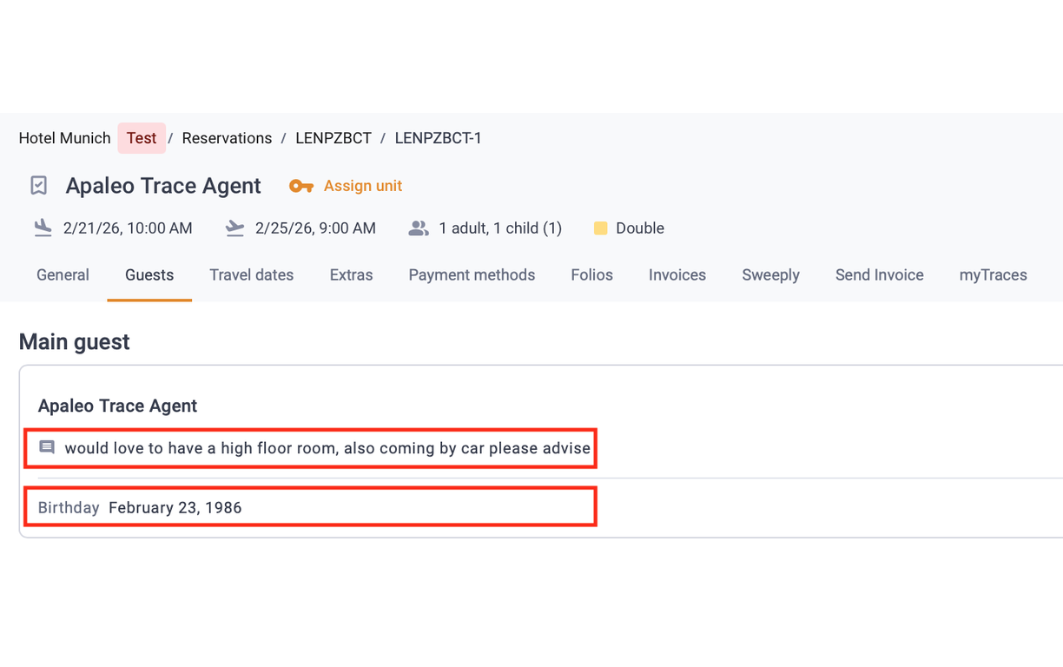Click the comment bubble icon next to the guest note
This screenshot has width=1063, height=667.
pos(47,446)
